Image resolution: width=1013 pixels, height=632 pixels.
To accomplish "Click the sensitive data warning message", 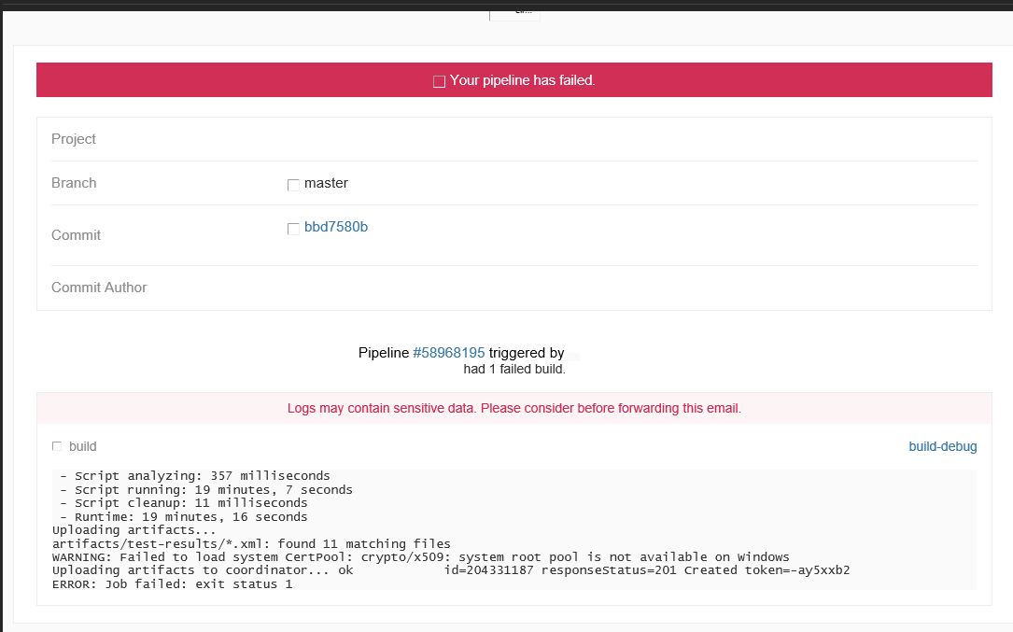I will (x=514, y=408).
